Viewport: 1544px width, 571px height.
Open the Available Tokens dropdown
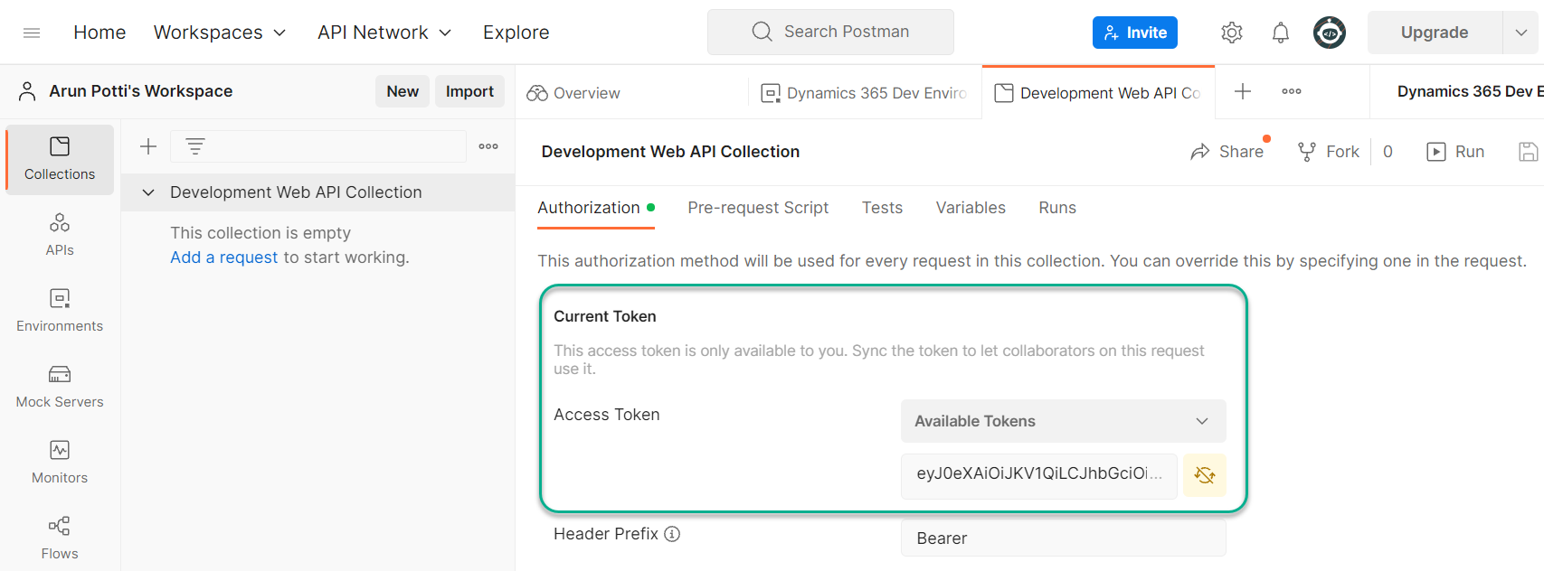point(1063,421)
